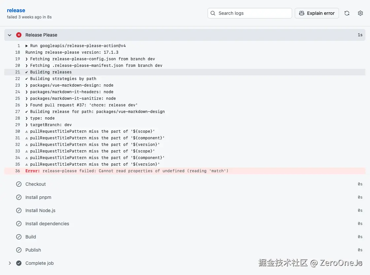Open the skipped Install dependencies step
Viewport: 370px width, 275px height.
pos(185,224)
